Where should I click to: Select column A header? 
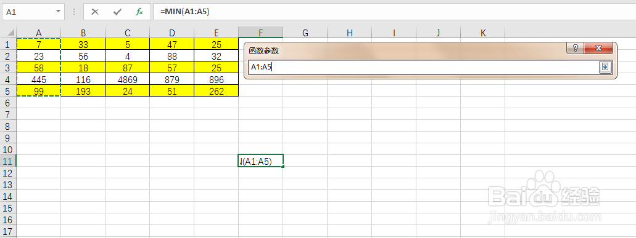[38, 33]
